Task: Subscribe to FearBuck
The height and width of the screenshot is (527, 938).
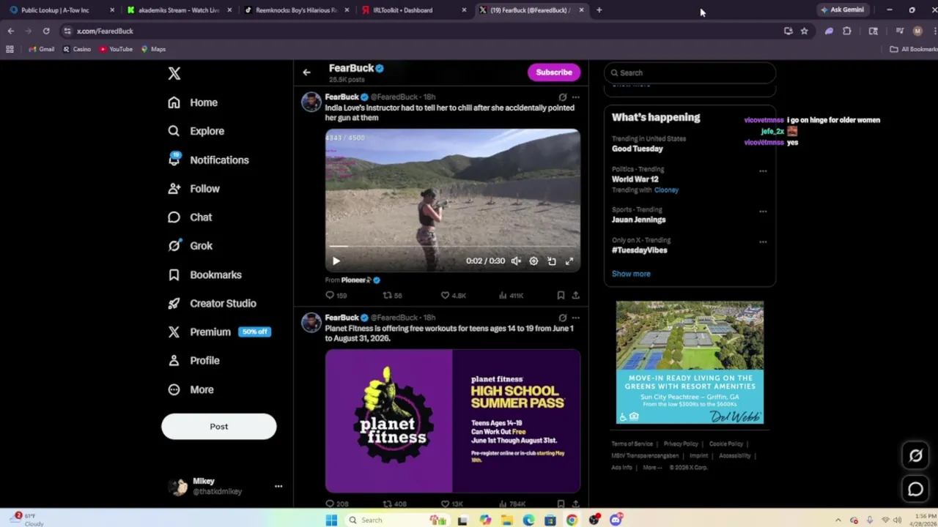Action: [553, 72]
